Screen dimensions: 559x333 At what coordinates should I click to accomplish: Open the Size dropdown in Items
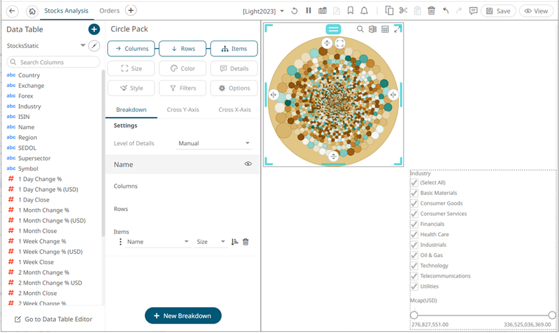[211, 242]
